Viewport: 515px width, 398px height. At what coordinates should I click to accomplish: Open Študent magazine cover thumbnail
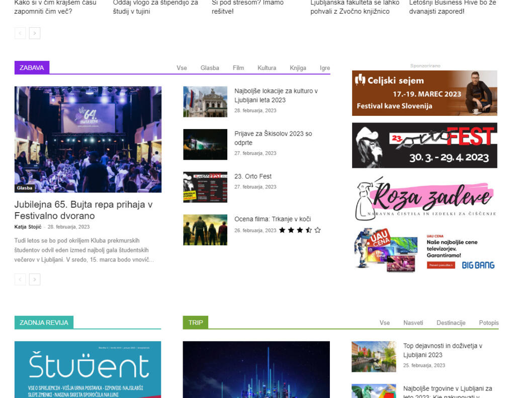[x=88, y=369]
